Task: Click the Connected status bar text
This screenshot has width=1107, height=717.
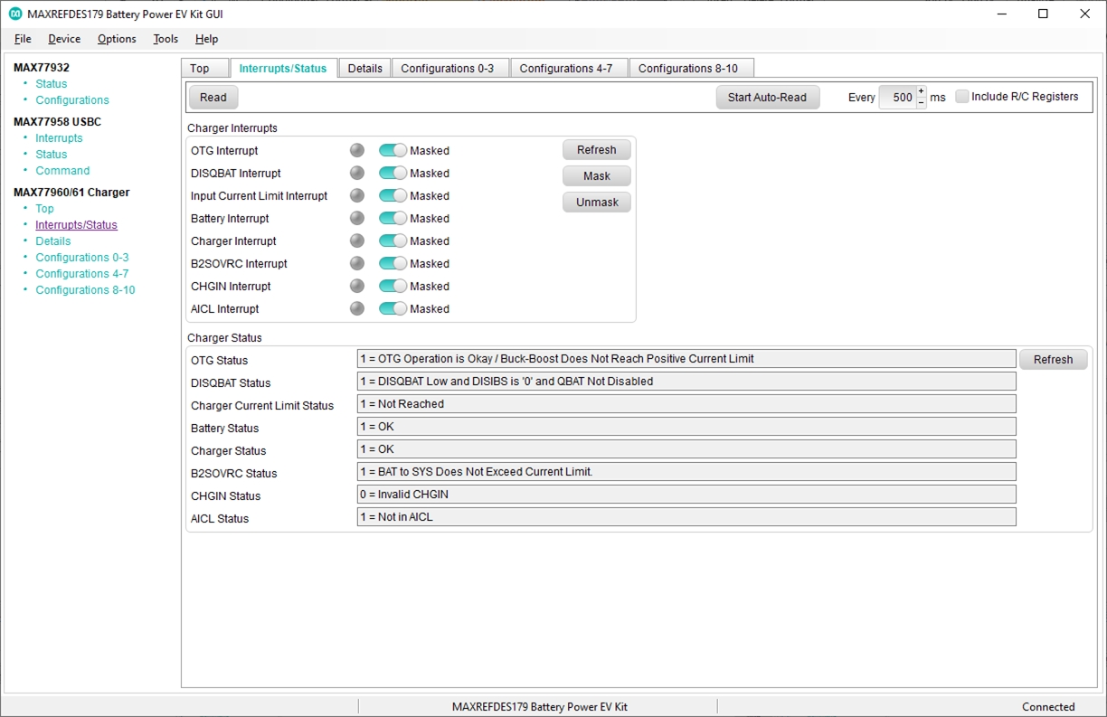Action: (x=1048, y=707)
